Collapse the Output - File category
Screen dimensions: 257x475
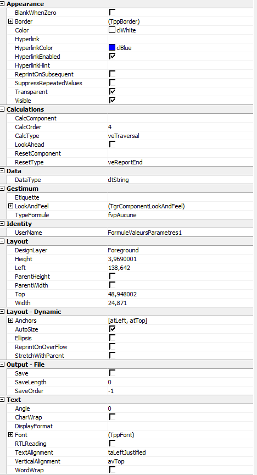pos(2,364)
